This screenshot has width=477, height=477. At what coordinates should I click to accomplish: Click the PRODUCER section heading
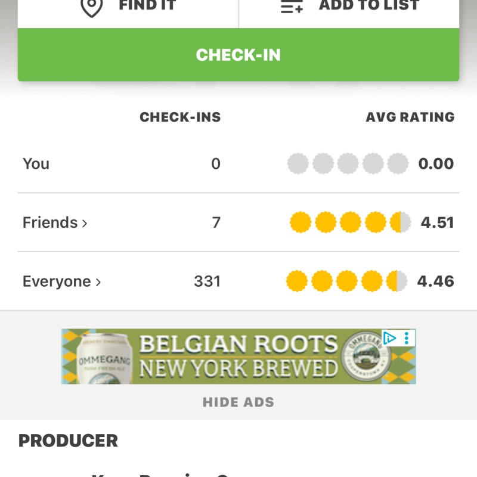[68, 441]
